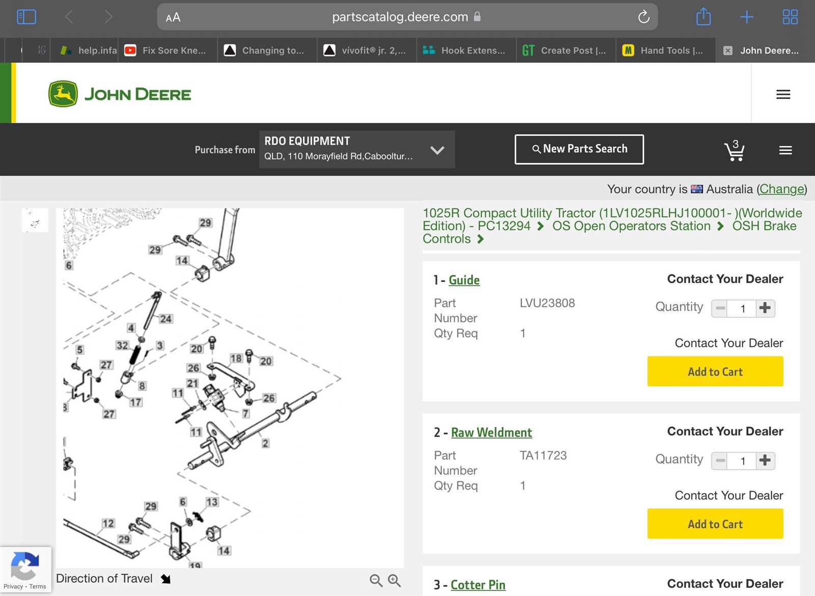Open the top header hamburger menu
The height and width of the screenshot is (596, 815).
783,94
